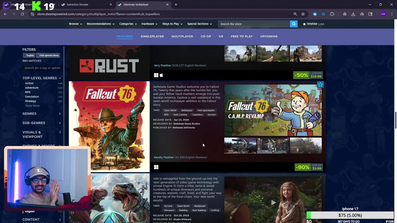
Task: Open Bethesda Softworks publisher link
Action: click(184, 128)
